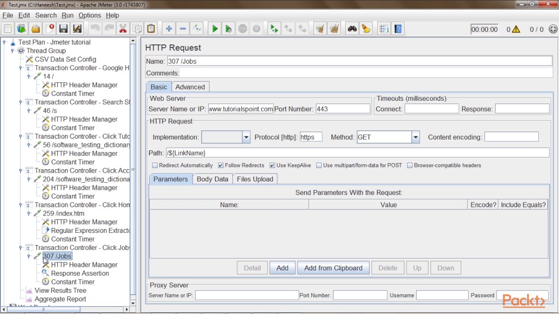Click the Save As icon
Image resolution: width=559 pixels, height=314 pixels.
coord(77,29)
